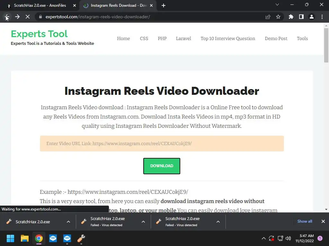329x246 pixels.
Task: Open Top 10 Interview Question nav item
Action: pos(228,38)
